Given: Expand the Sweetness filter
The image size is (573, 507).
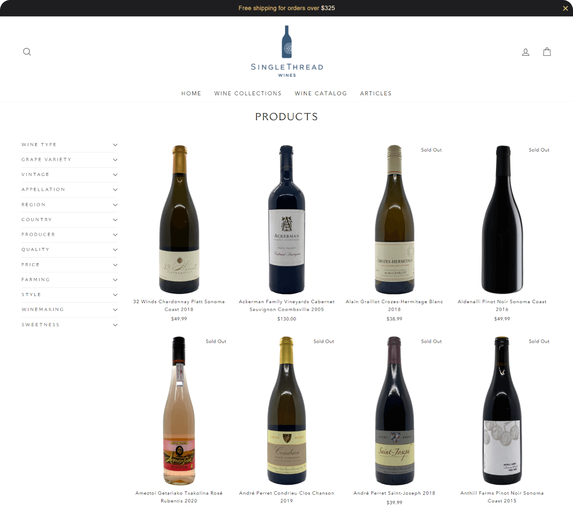Looking at the screenshot, I should coord(69,324).
